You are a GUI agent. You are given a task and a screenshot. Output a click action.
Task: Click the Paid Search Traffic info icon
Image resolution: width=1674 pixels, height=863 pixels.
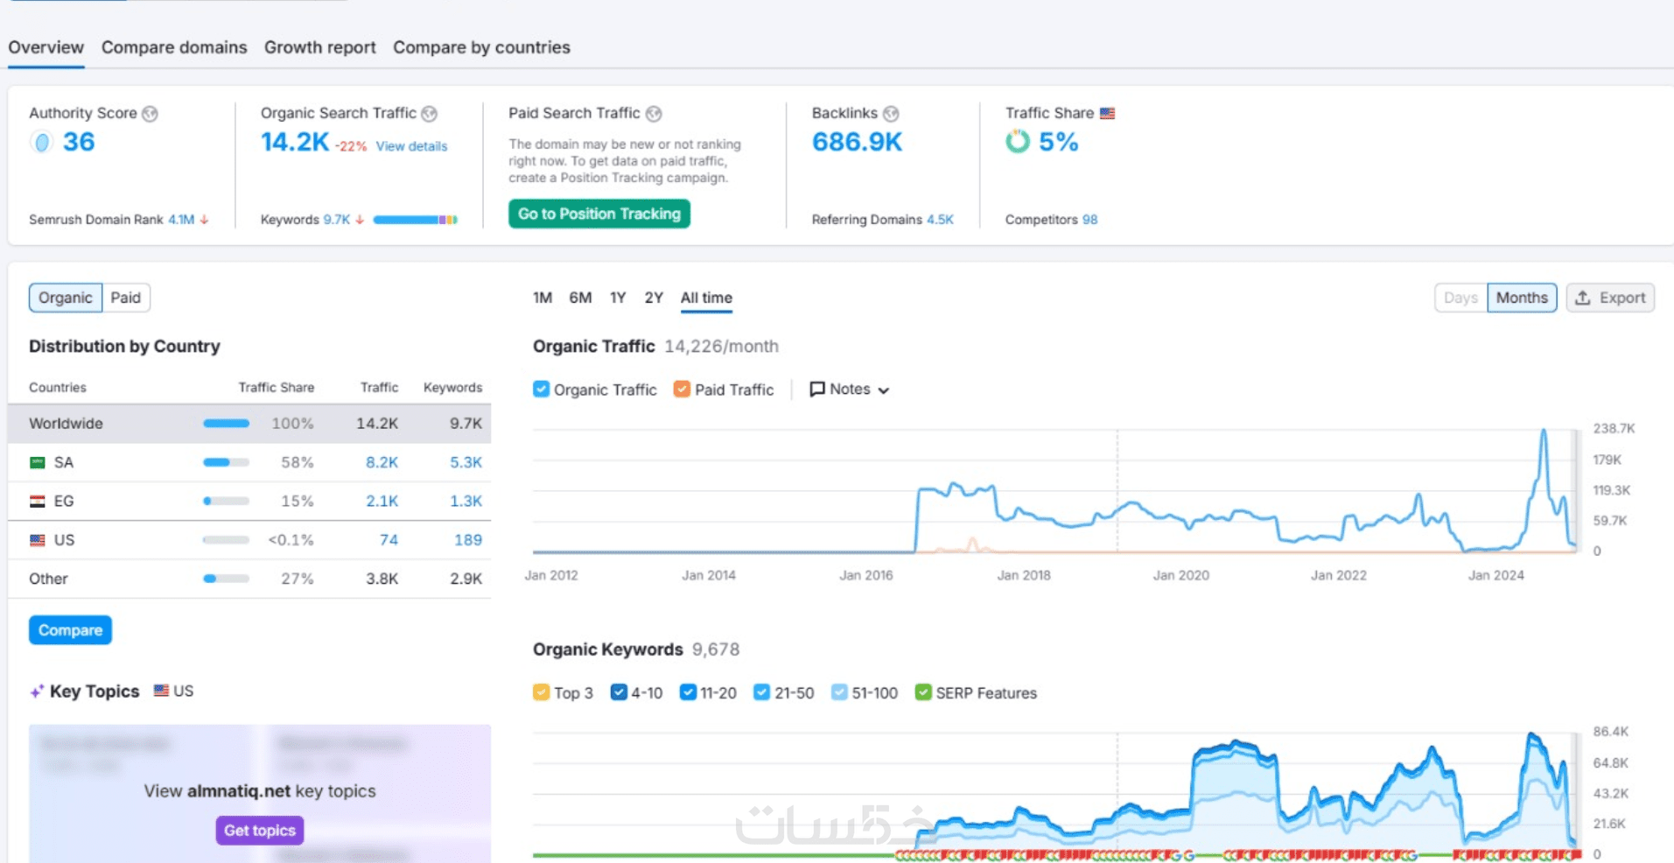[x=654, y=114]
